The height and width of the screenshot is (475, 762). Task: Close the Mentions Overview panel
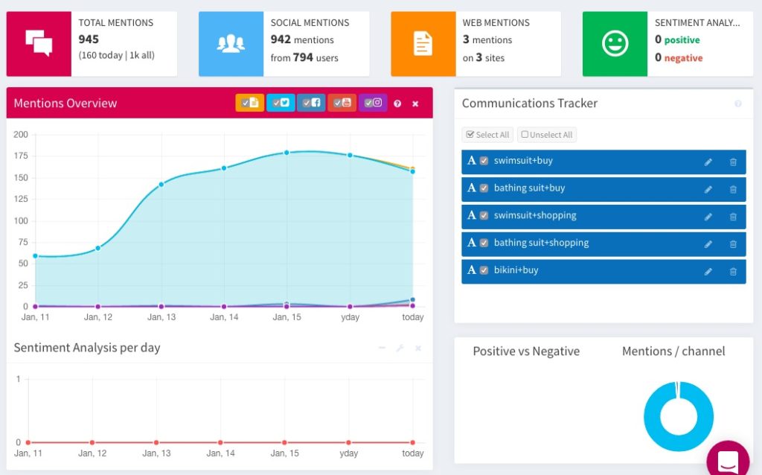coord(415,103)
